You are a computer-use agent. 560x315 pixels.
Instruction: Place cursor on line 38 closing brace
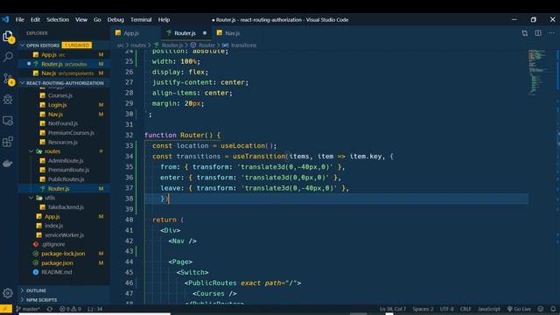(x=163, y=199)
